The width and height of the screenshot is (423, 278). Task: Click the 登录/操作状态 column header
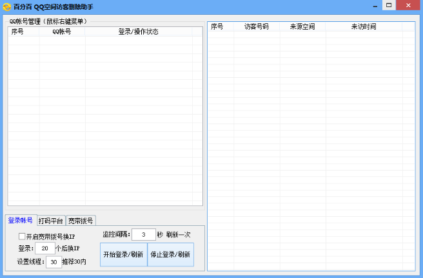point(139,32)
